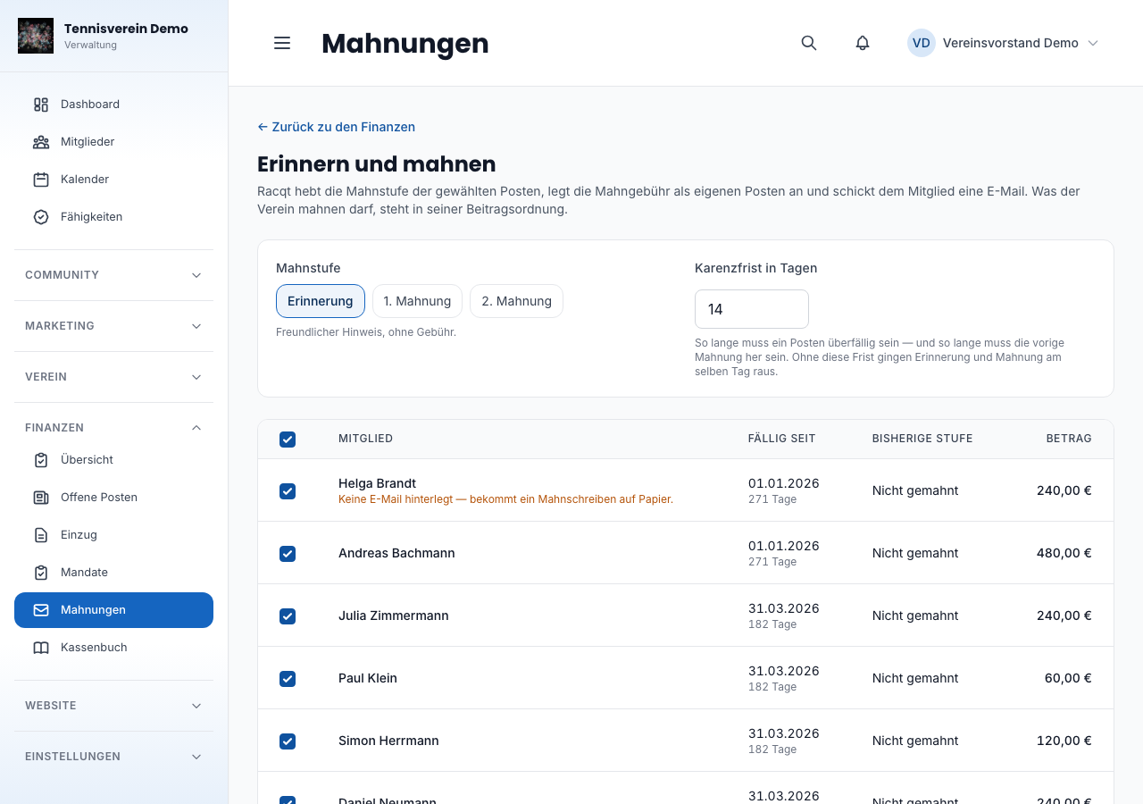The image size is (1143, 804).
Task: Expand the Verein section
Action: 113,377
